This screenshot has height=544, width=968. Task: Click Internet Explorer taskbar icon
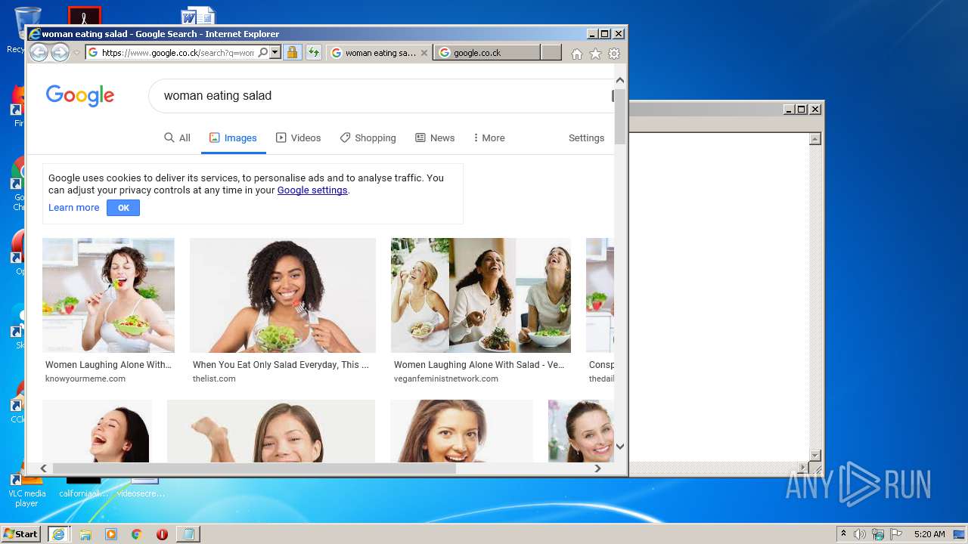tap(58, 534)
